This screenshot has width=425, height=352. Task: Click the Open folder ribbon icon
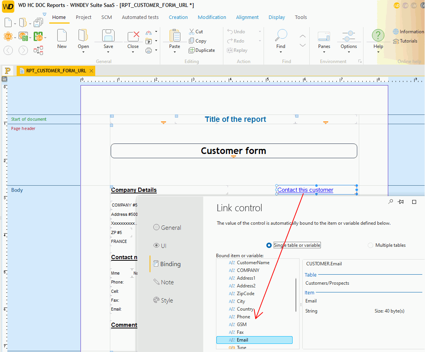[x=83, y=36]
